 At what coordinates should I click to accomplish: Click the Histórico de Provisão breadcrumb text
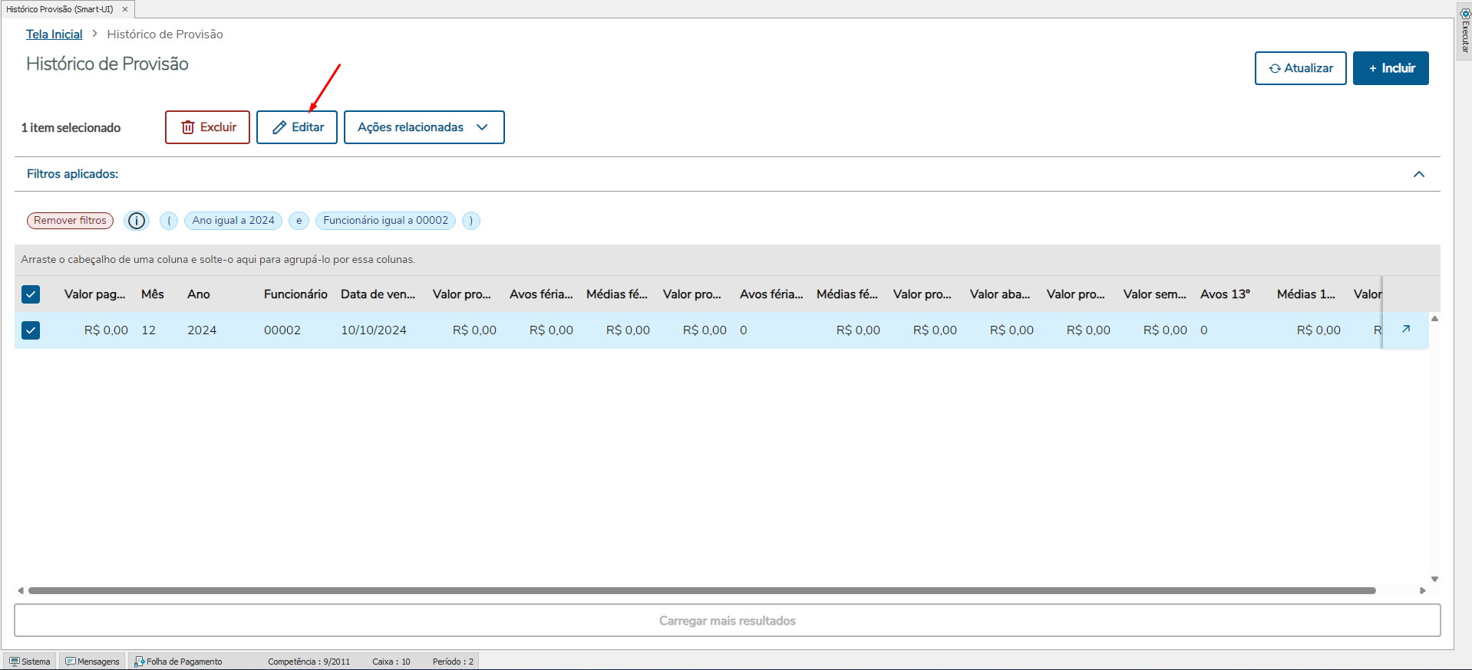(x=165, y=34)
